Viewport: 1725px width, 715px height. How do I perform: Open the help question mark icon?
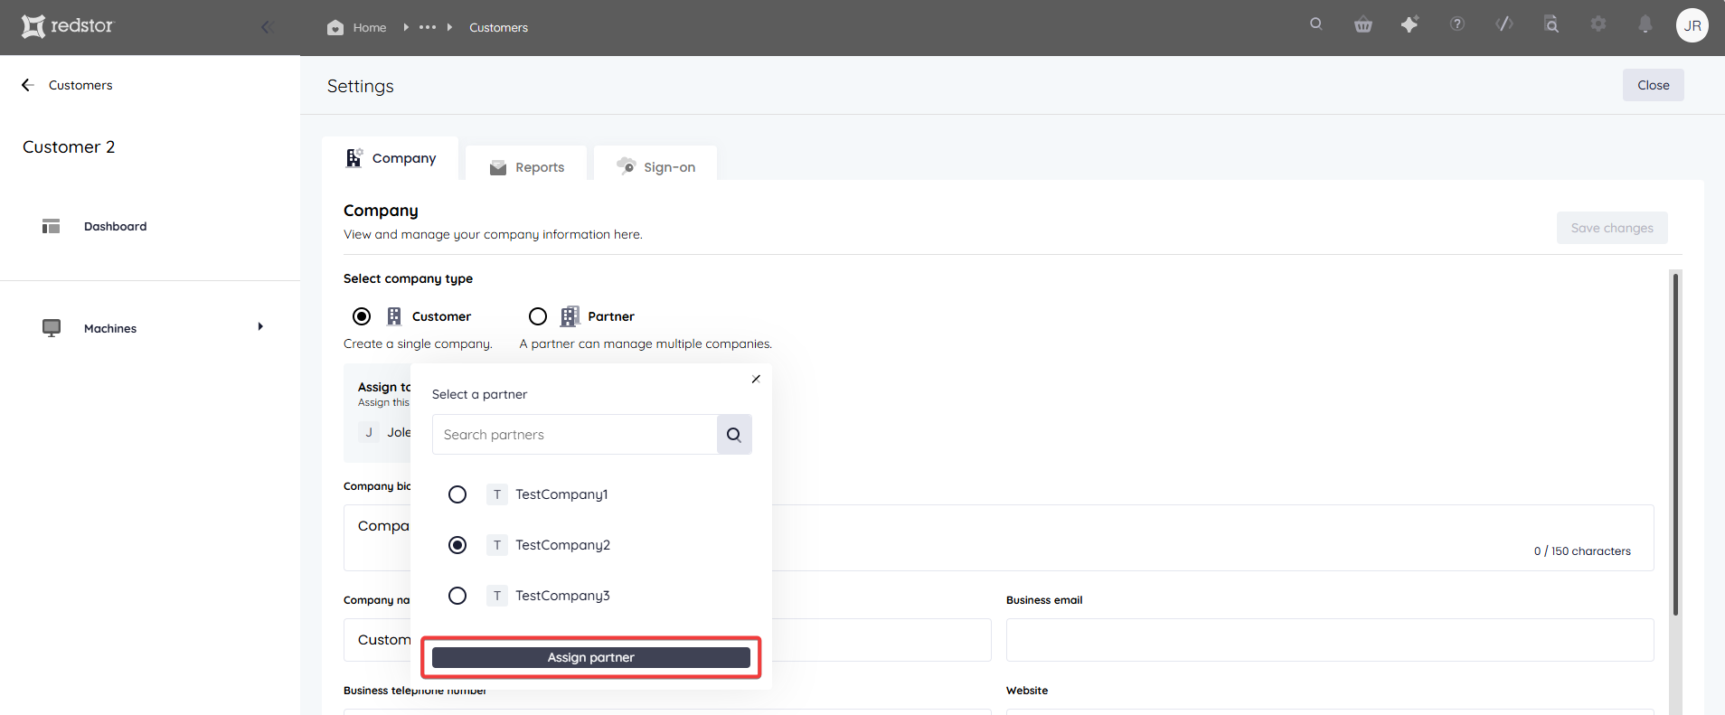(1457, 24)
